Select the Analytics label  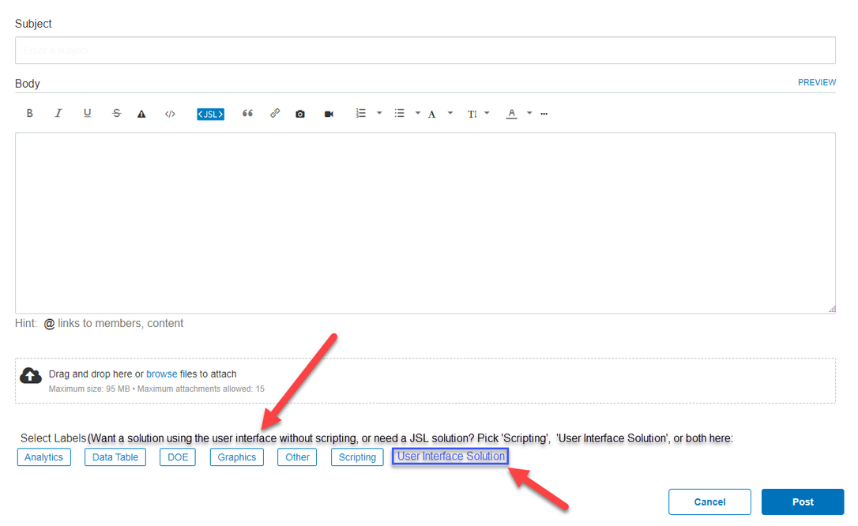point(43,457)
